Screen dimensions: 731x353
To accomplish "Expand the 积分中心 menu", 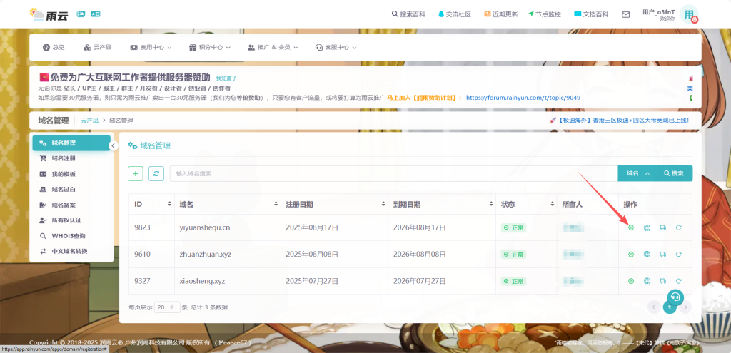I will click(x=210, y=47).
